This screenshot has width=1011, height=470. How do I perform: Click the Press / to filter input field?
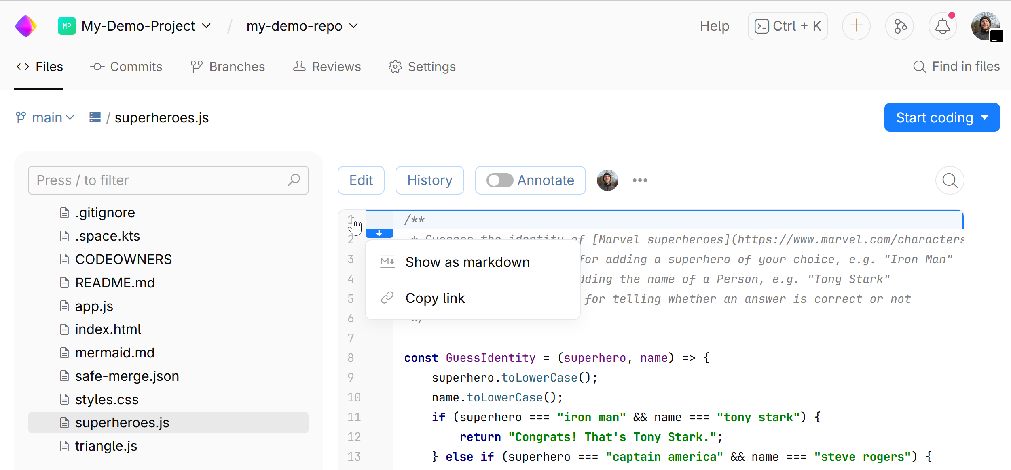pyautogui.click(x=162, y=180)
